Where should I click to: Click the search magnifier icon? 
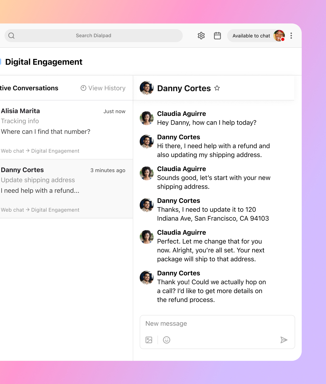(11, 35)
